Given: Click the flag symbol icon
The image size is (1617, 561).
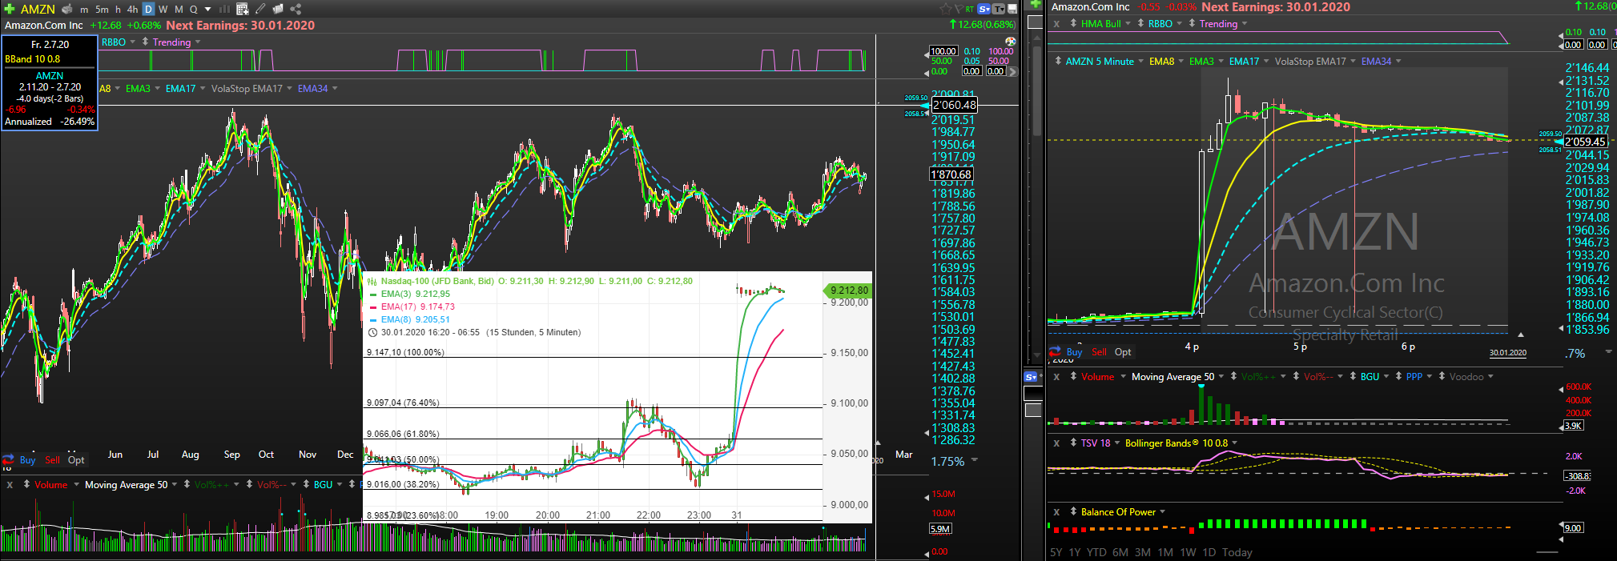Looking at the screenshot, I should coord(958,9).
